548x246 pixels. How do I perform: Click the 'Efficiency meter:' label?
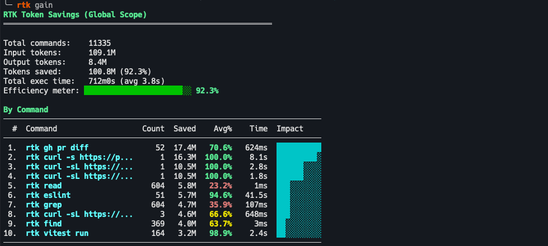41,91
